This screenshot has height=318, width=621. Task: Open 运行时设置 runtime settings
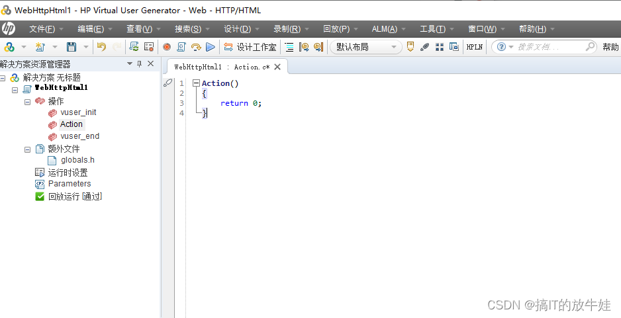click(68, 173)
